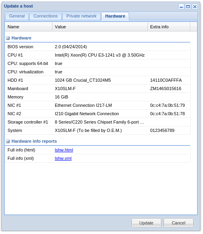The width and height of the screenshot is (203, 234).
Task: Click the Extra info column header
Action: click(x=169, y=27)
